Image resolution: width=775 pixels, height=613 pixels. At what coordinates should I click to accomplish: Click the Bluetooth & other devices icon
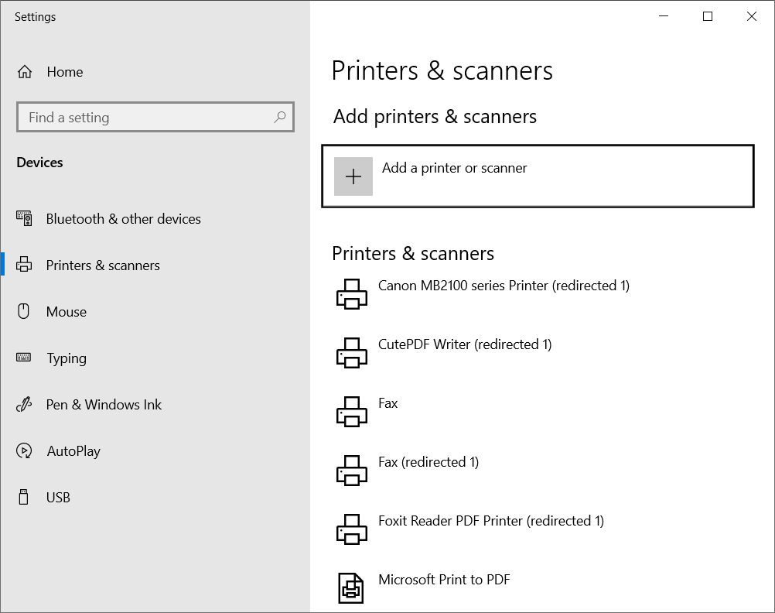[24, 218]
